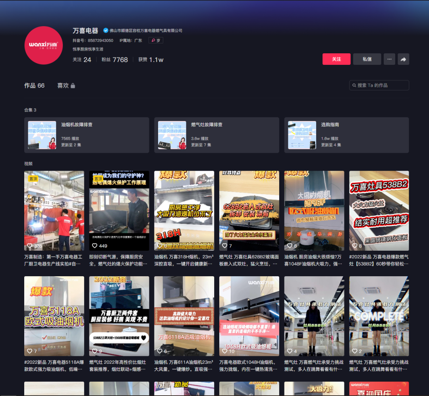Click 关注 24 following count
This screenshot has height=396, width=429.
[82, 60]
